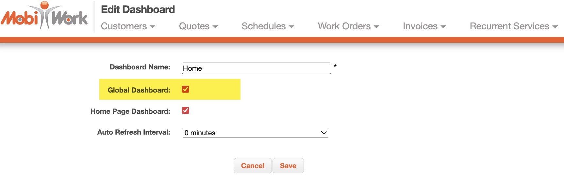Expand the Invoices dropdown caret
Image resolution: width=564 pixels, height=189 pixels.
[443, 27]
